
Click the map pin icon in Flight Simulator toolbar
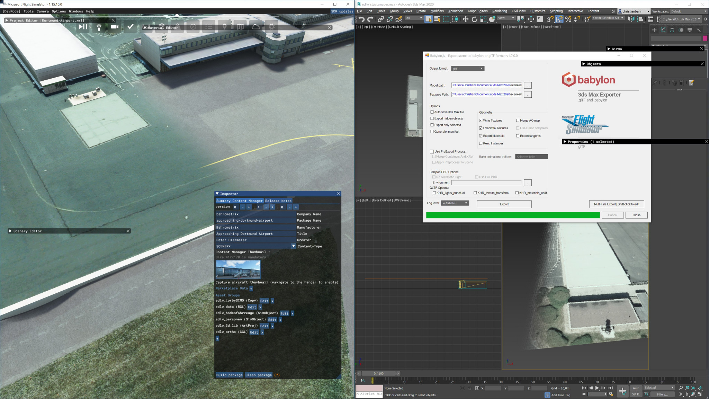[224, 27]
